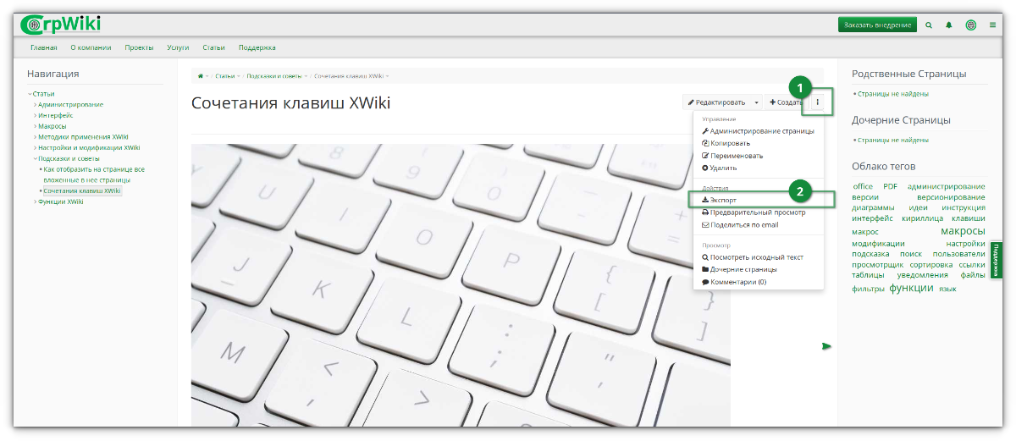Click the 'язык' tag

947,289
